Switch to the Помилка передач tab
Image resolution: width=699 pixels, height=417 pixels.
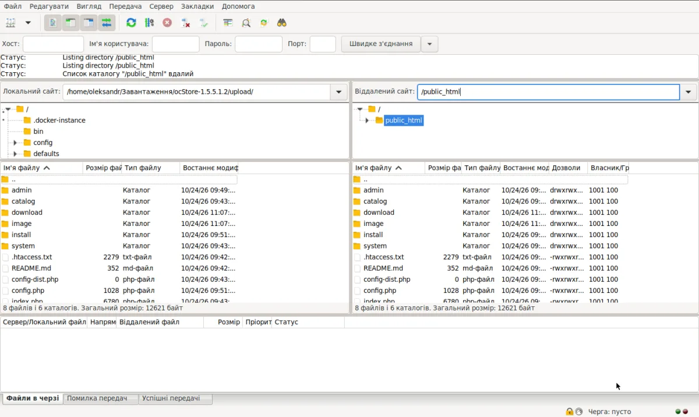101,398
